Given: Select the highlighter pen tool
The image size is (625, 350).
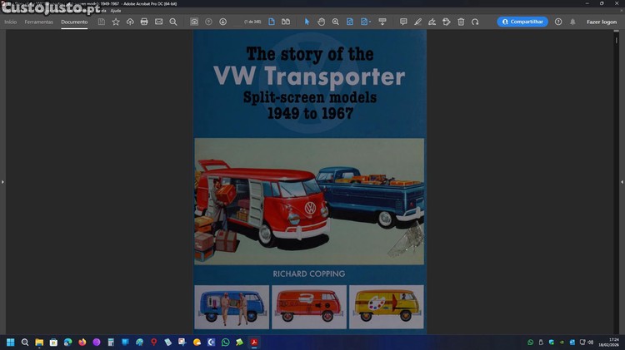Looking at the screenshot, I should click(x=417, y=22).
